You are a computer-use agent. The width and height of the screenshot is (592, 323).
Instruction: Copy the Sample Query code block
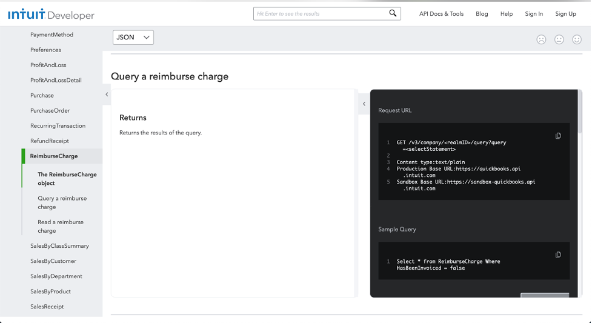(558, 255)
